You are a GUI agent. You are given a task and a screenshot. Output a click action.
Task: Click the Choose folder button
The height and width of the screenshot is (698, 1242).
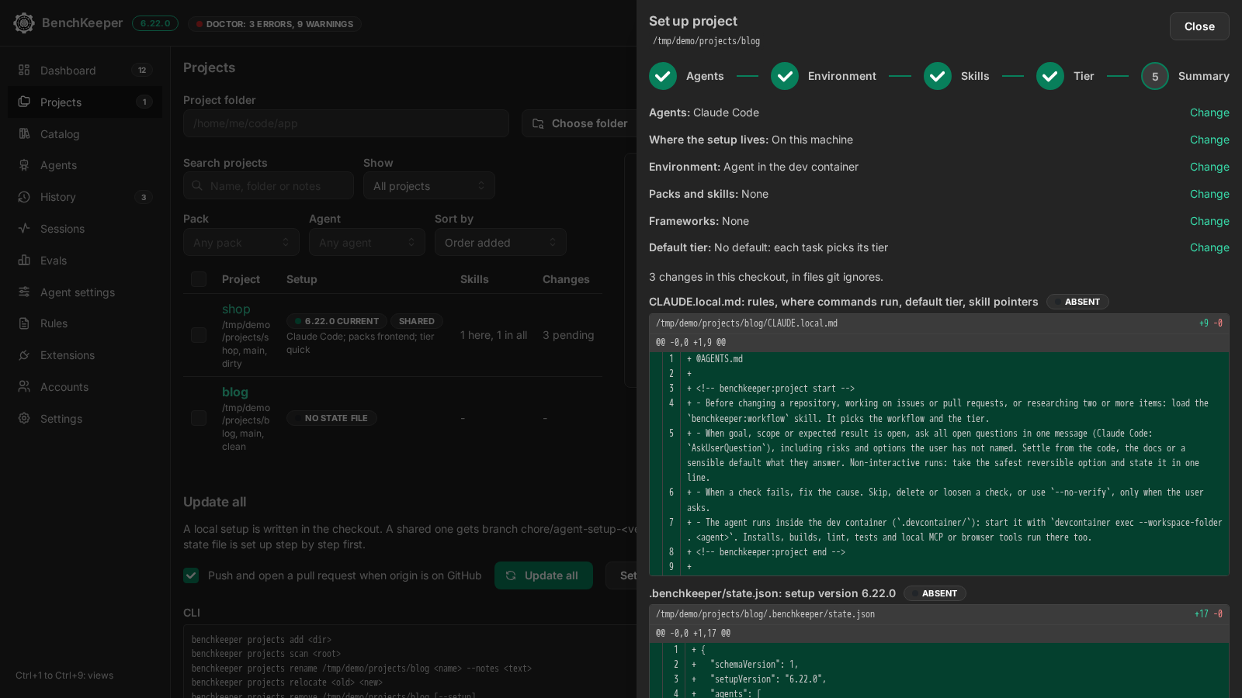pyautogui.click(x=579, y=123)
